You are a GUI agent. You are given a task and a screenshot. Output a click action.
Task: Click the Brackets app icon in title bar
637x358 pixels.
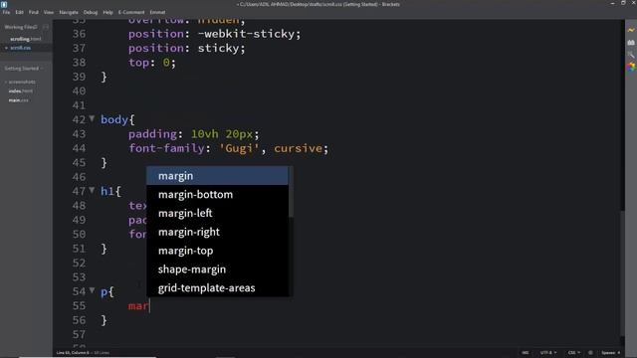[4, 4]
